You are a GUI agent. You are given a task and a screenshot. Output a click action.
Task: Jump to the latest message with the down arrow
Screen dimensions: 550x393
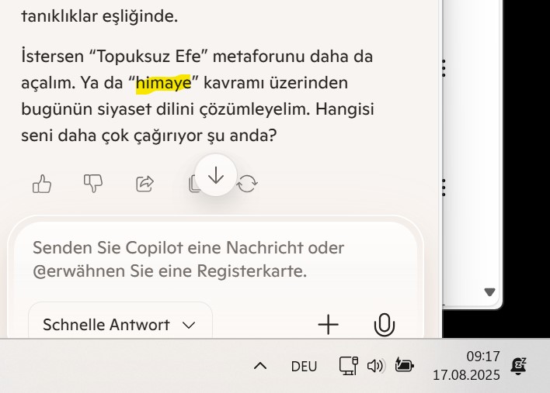click(x=216, y=175)
